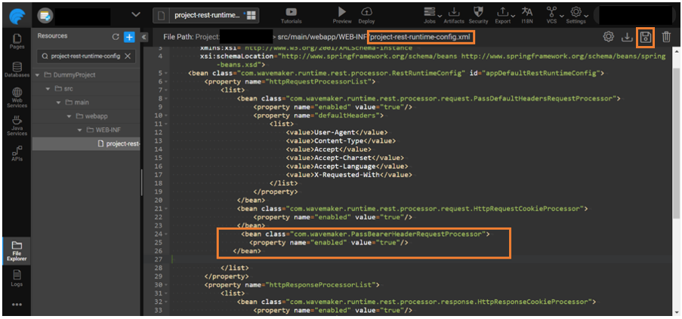This screenshot has width=682, height=319.
Task: Open the Export dropdown menu
Action: tap(503, 14)
